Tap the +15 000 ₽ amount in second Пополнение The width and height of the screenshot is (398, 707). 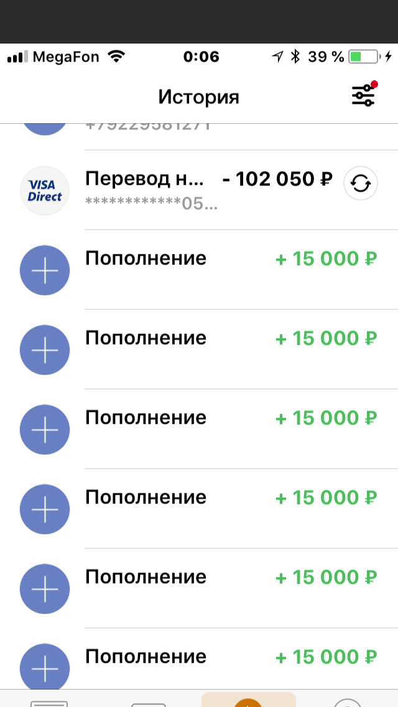(x=325, y=338)
